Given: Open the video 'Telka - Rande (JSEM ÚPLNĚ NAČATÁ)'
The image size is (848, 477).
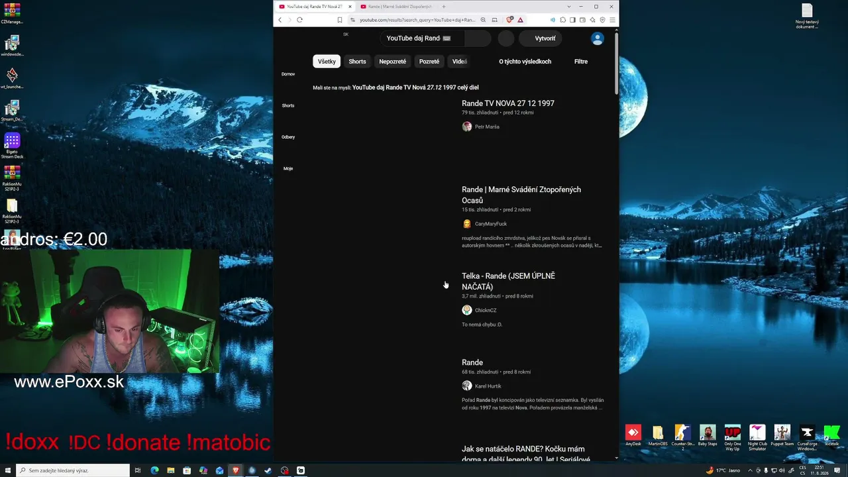Looking at the screenshot, I should (508, 282).
